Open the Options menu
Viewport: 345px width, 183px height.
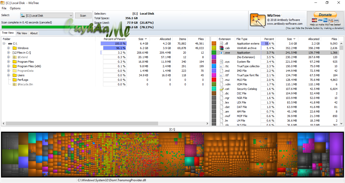15,8
